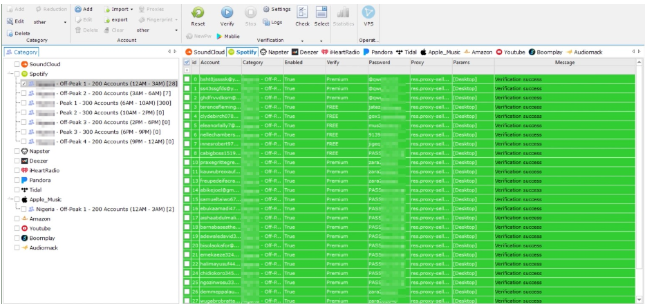This screenshot has height=304, width=645.
Task: Sort by the Enabled column header
Action: pyautogui.click(x=304, y=62)
